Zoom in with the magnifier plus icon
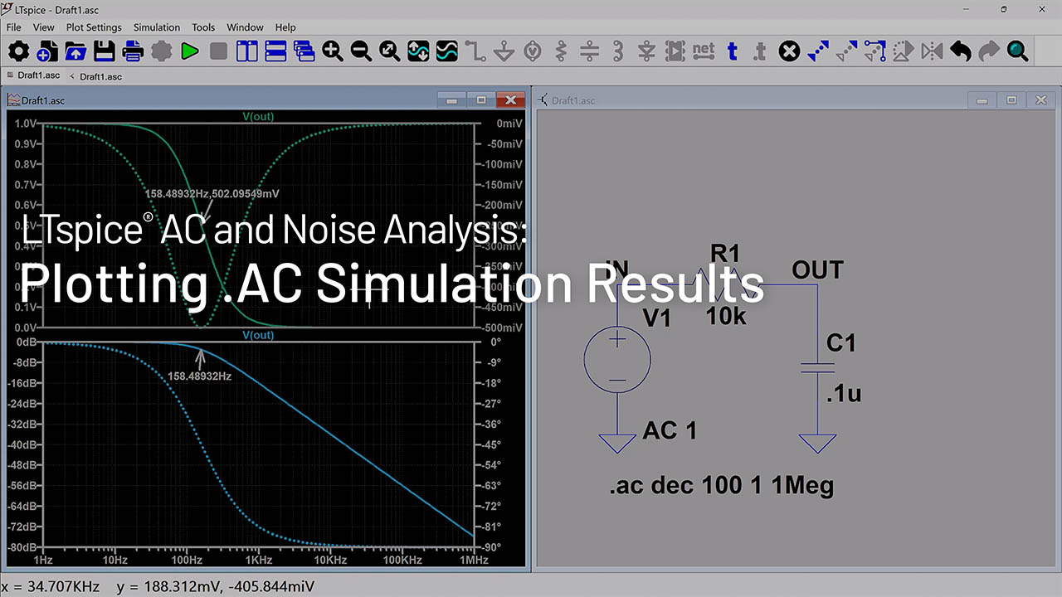 333,51
